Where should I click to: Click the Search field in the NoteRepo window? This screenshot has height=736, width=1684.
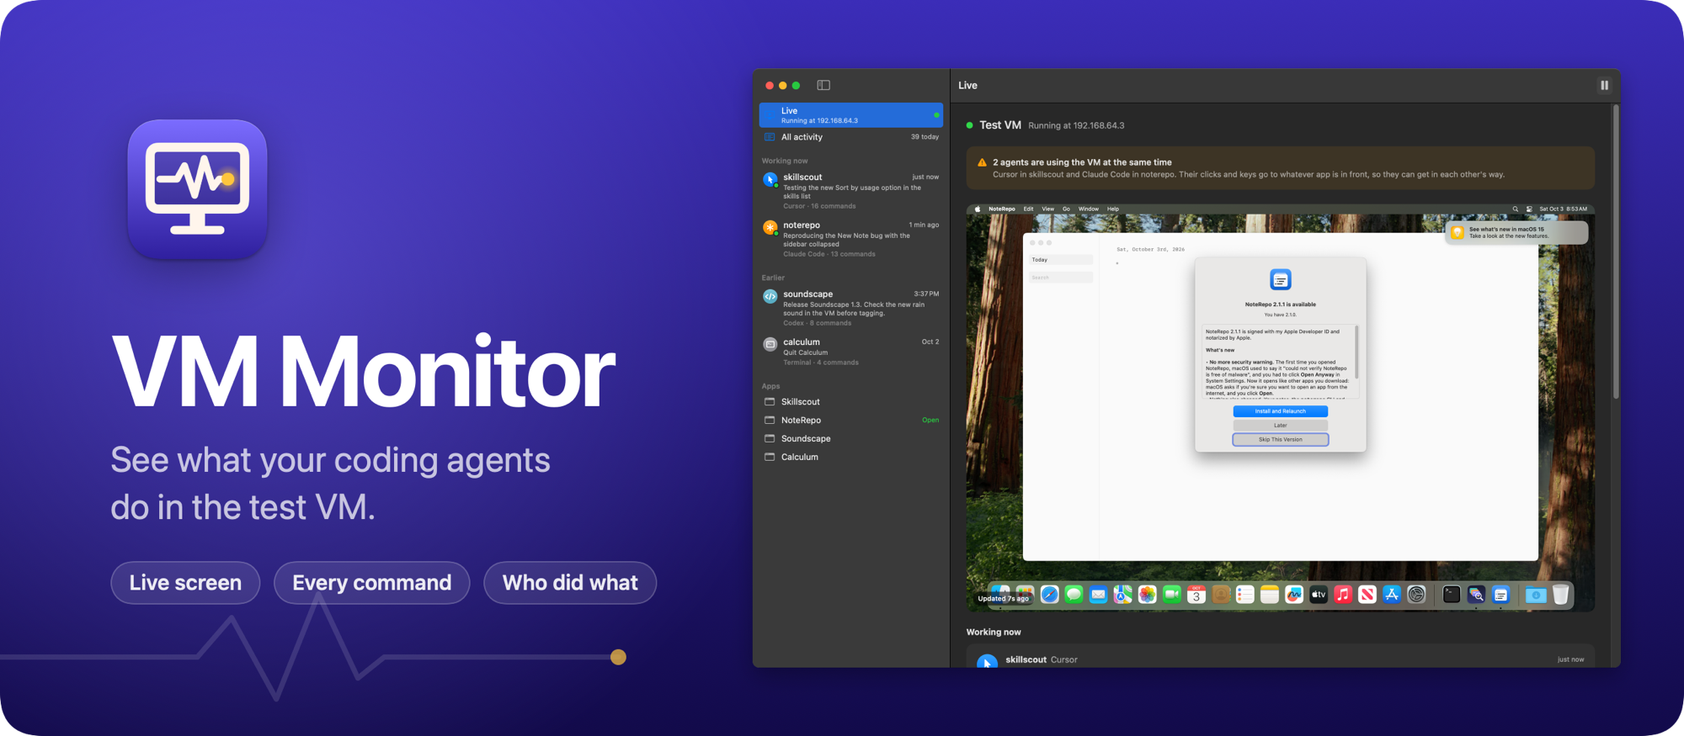[1061, 278]
